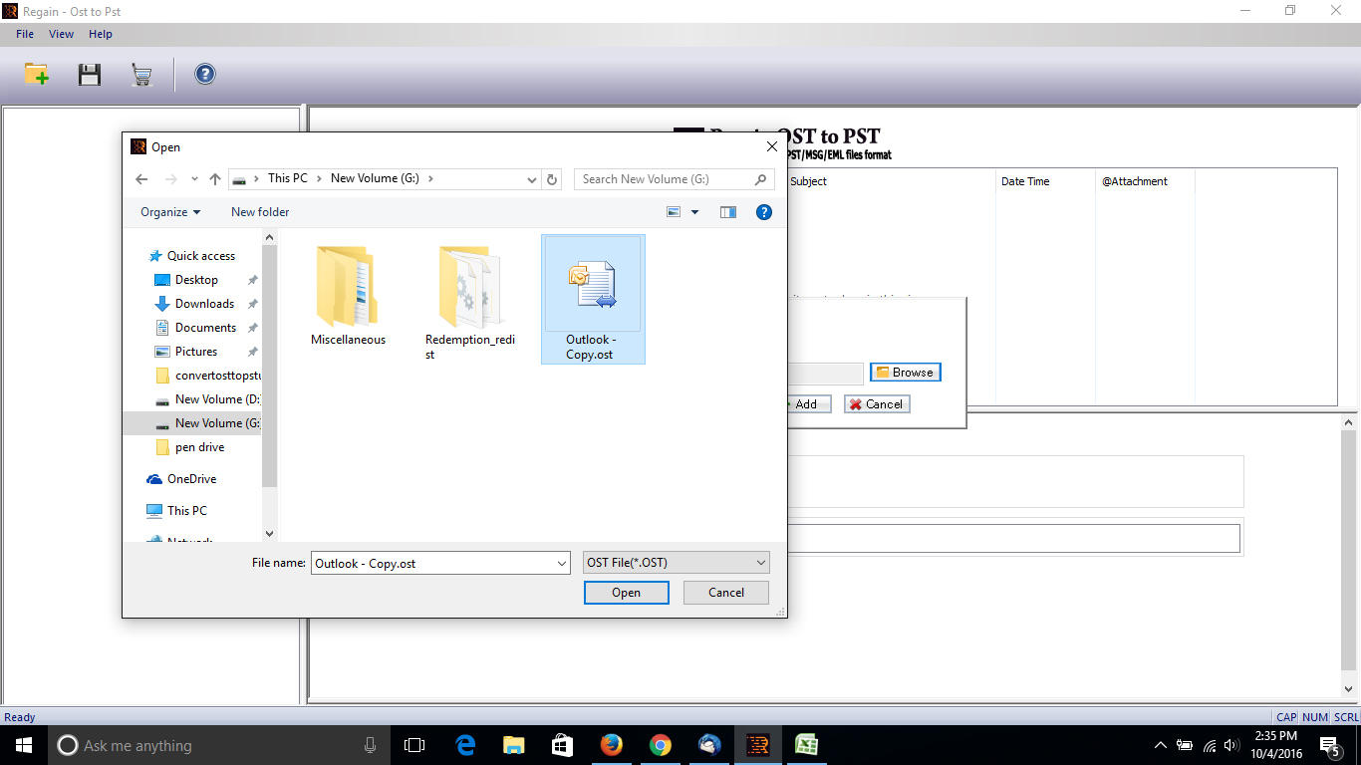Select Downloads in navigation pane
Image resolution: width=1361 pixels, height=765 pixels.
[x=204, y=304]
